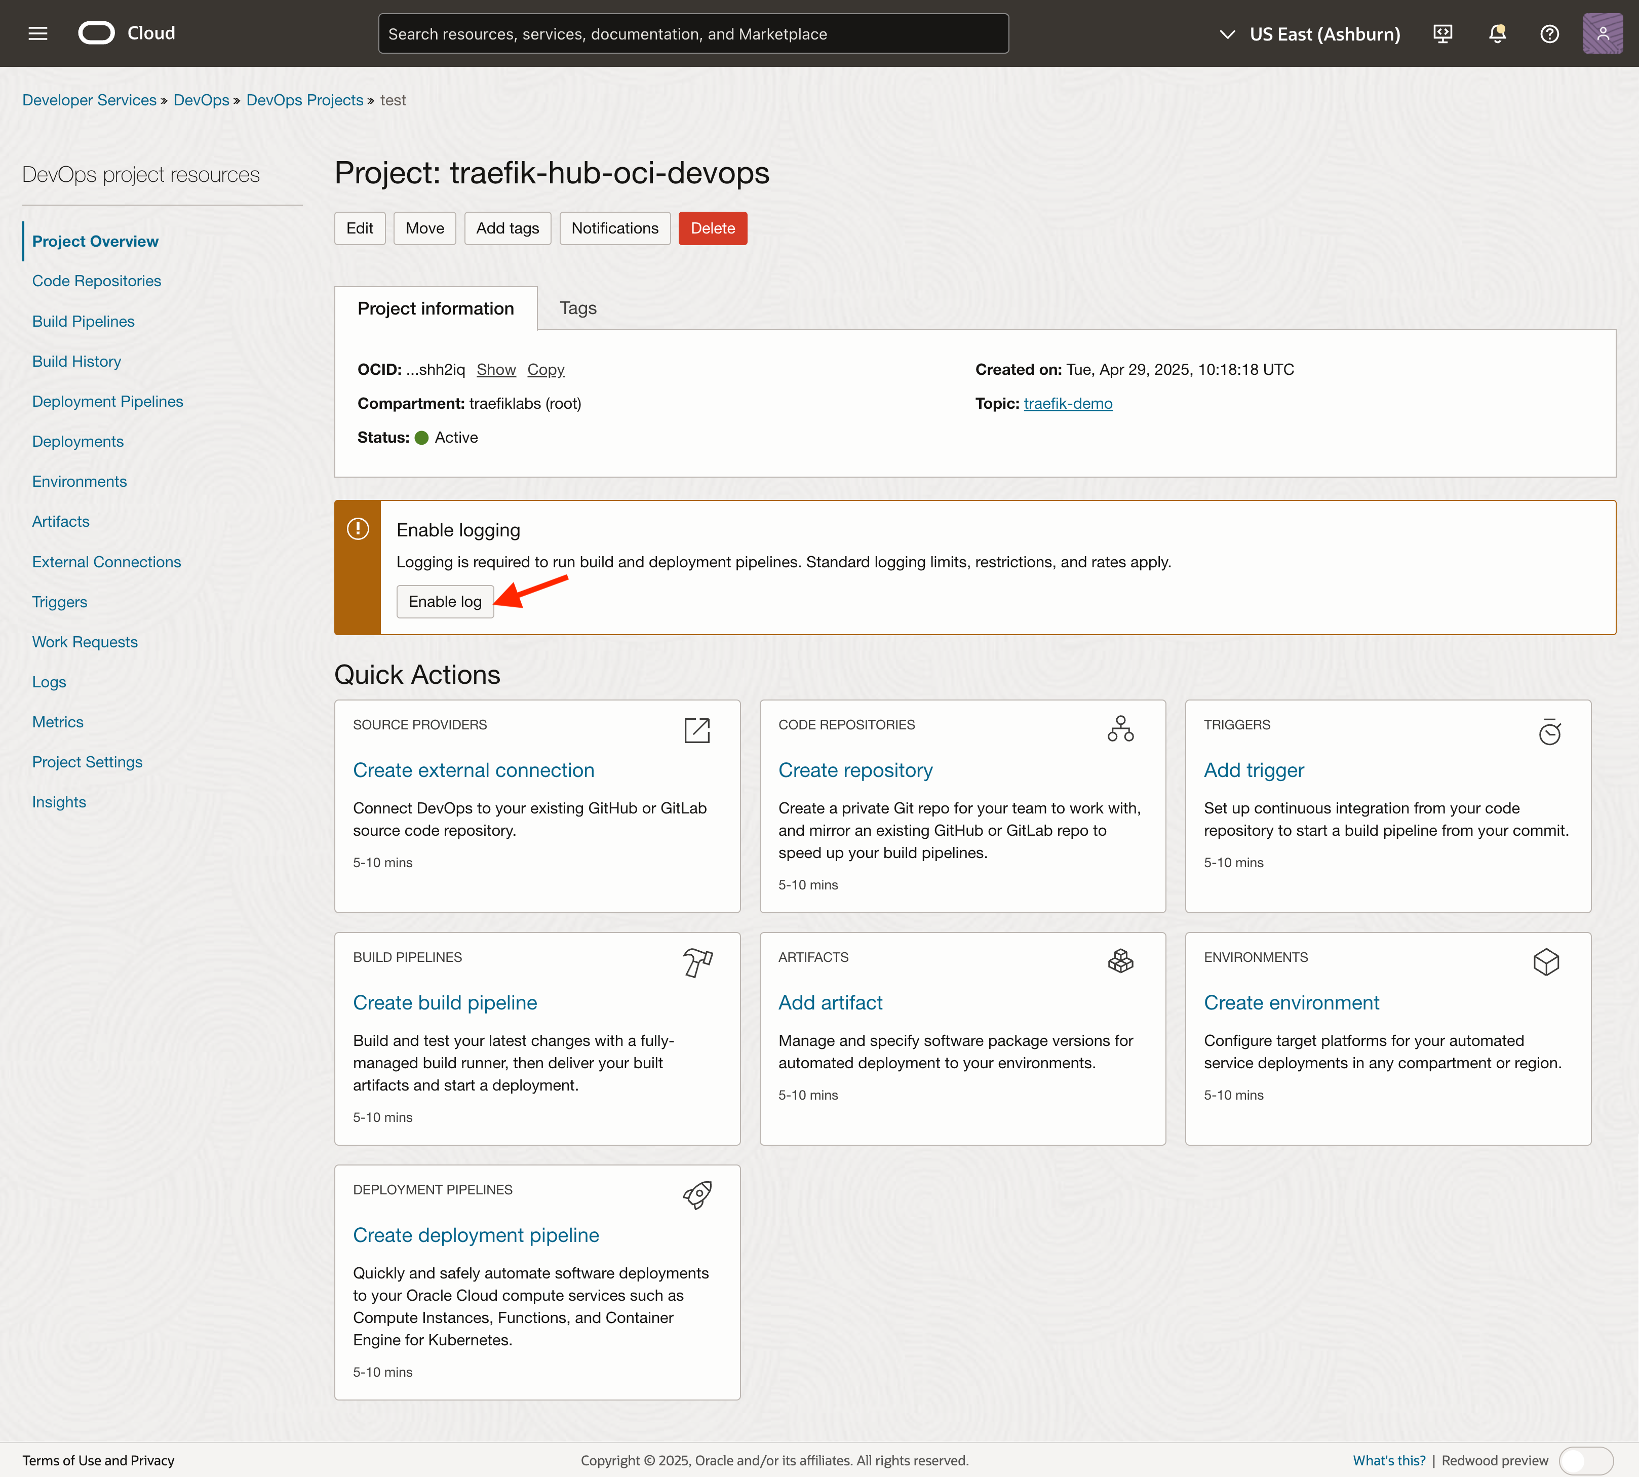This screenshot has height=1477, width=1639.
Task: Open the notifications bell
Action: 1497,33
